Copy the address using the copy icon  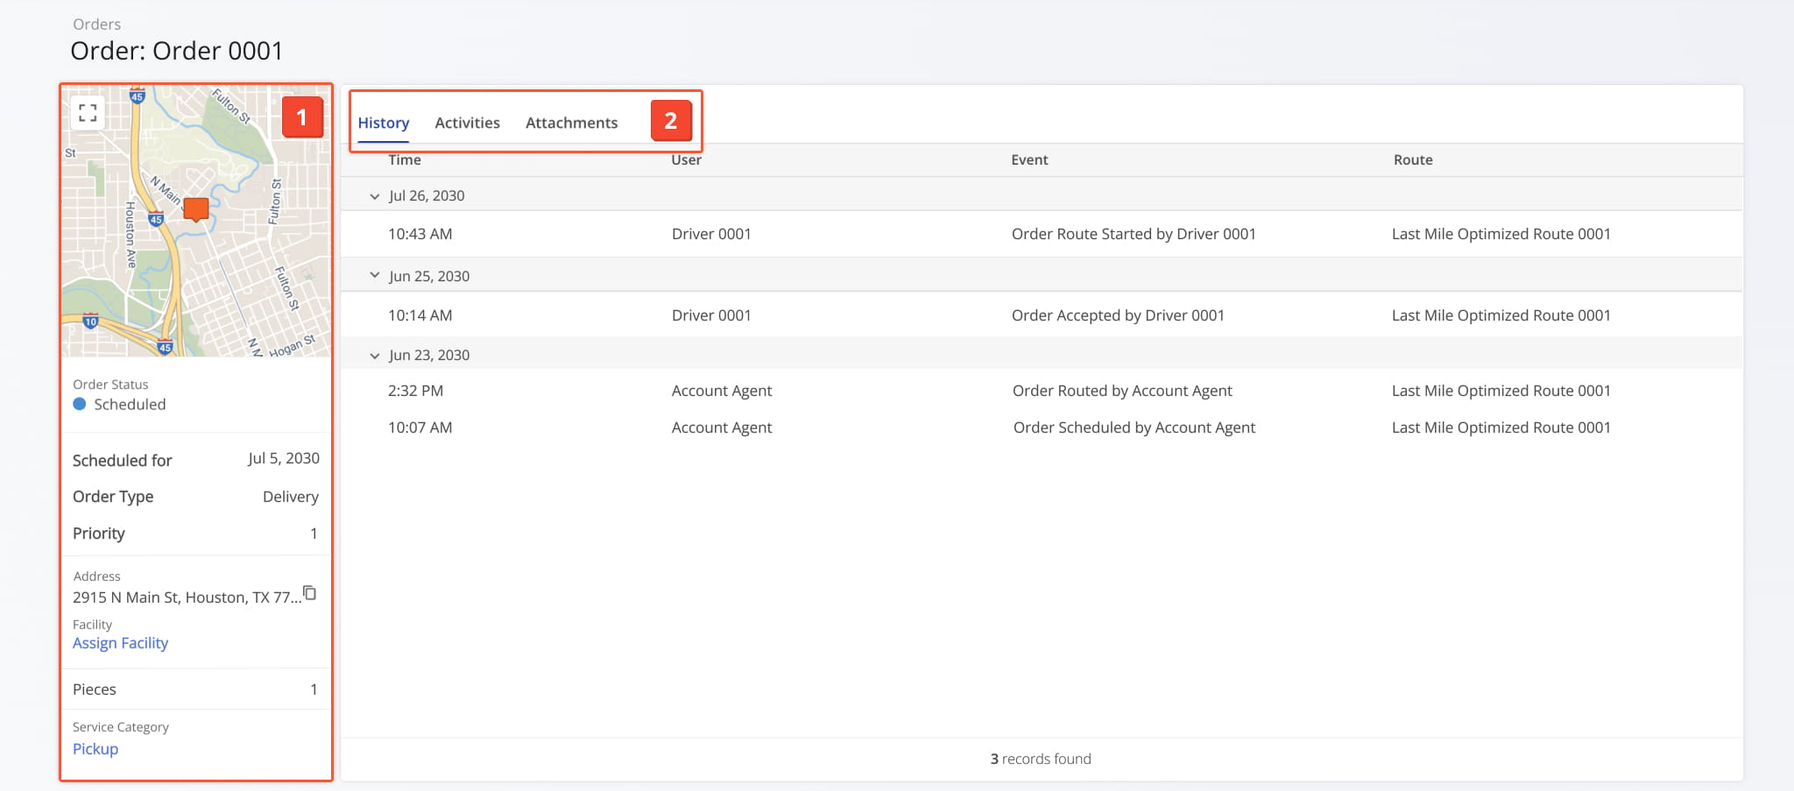(x=310, y=592)
